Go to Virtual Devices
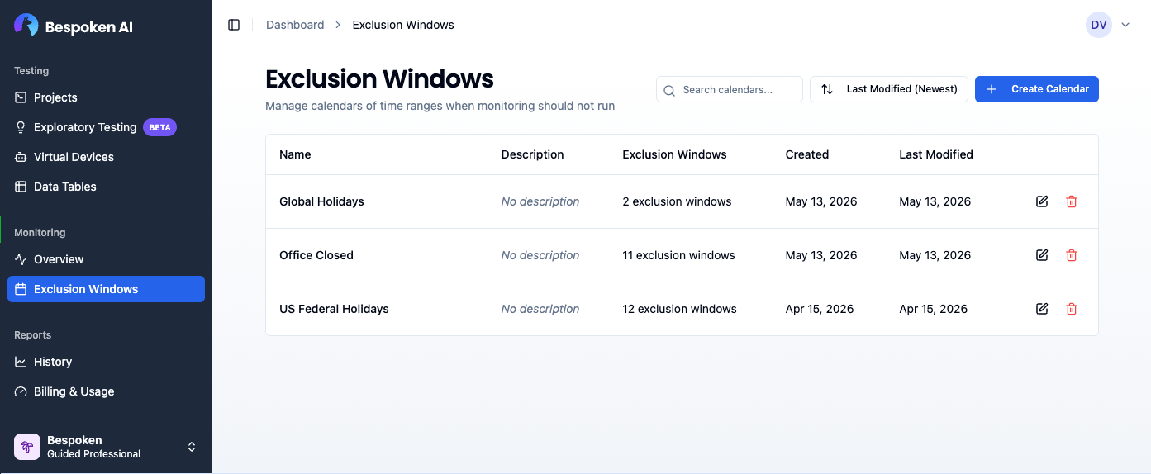 (x=106, y=157)
